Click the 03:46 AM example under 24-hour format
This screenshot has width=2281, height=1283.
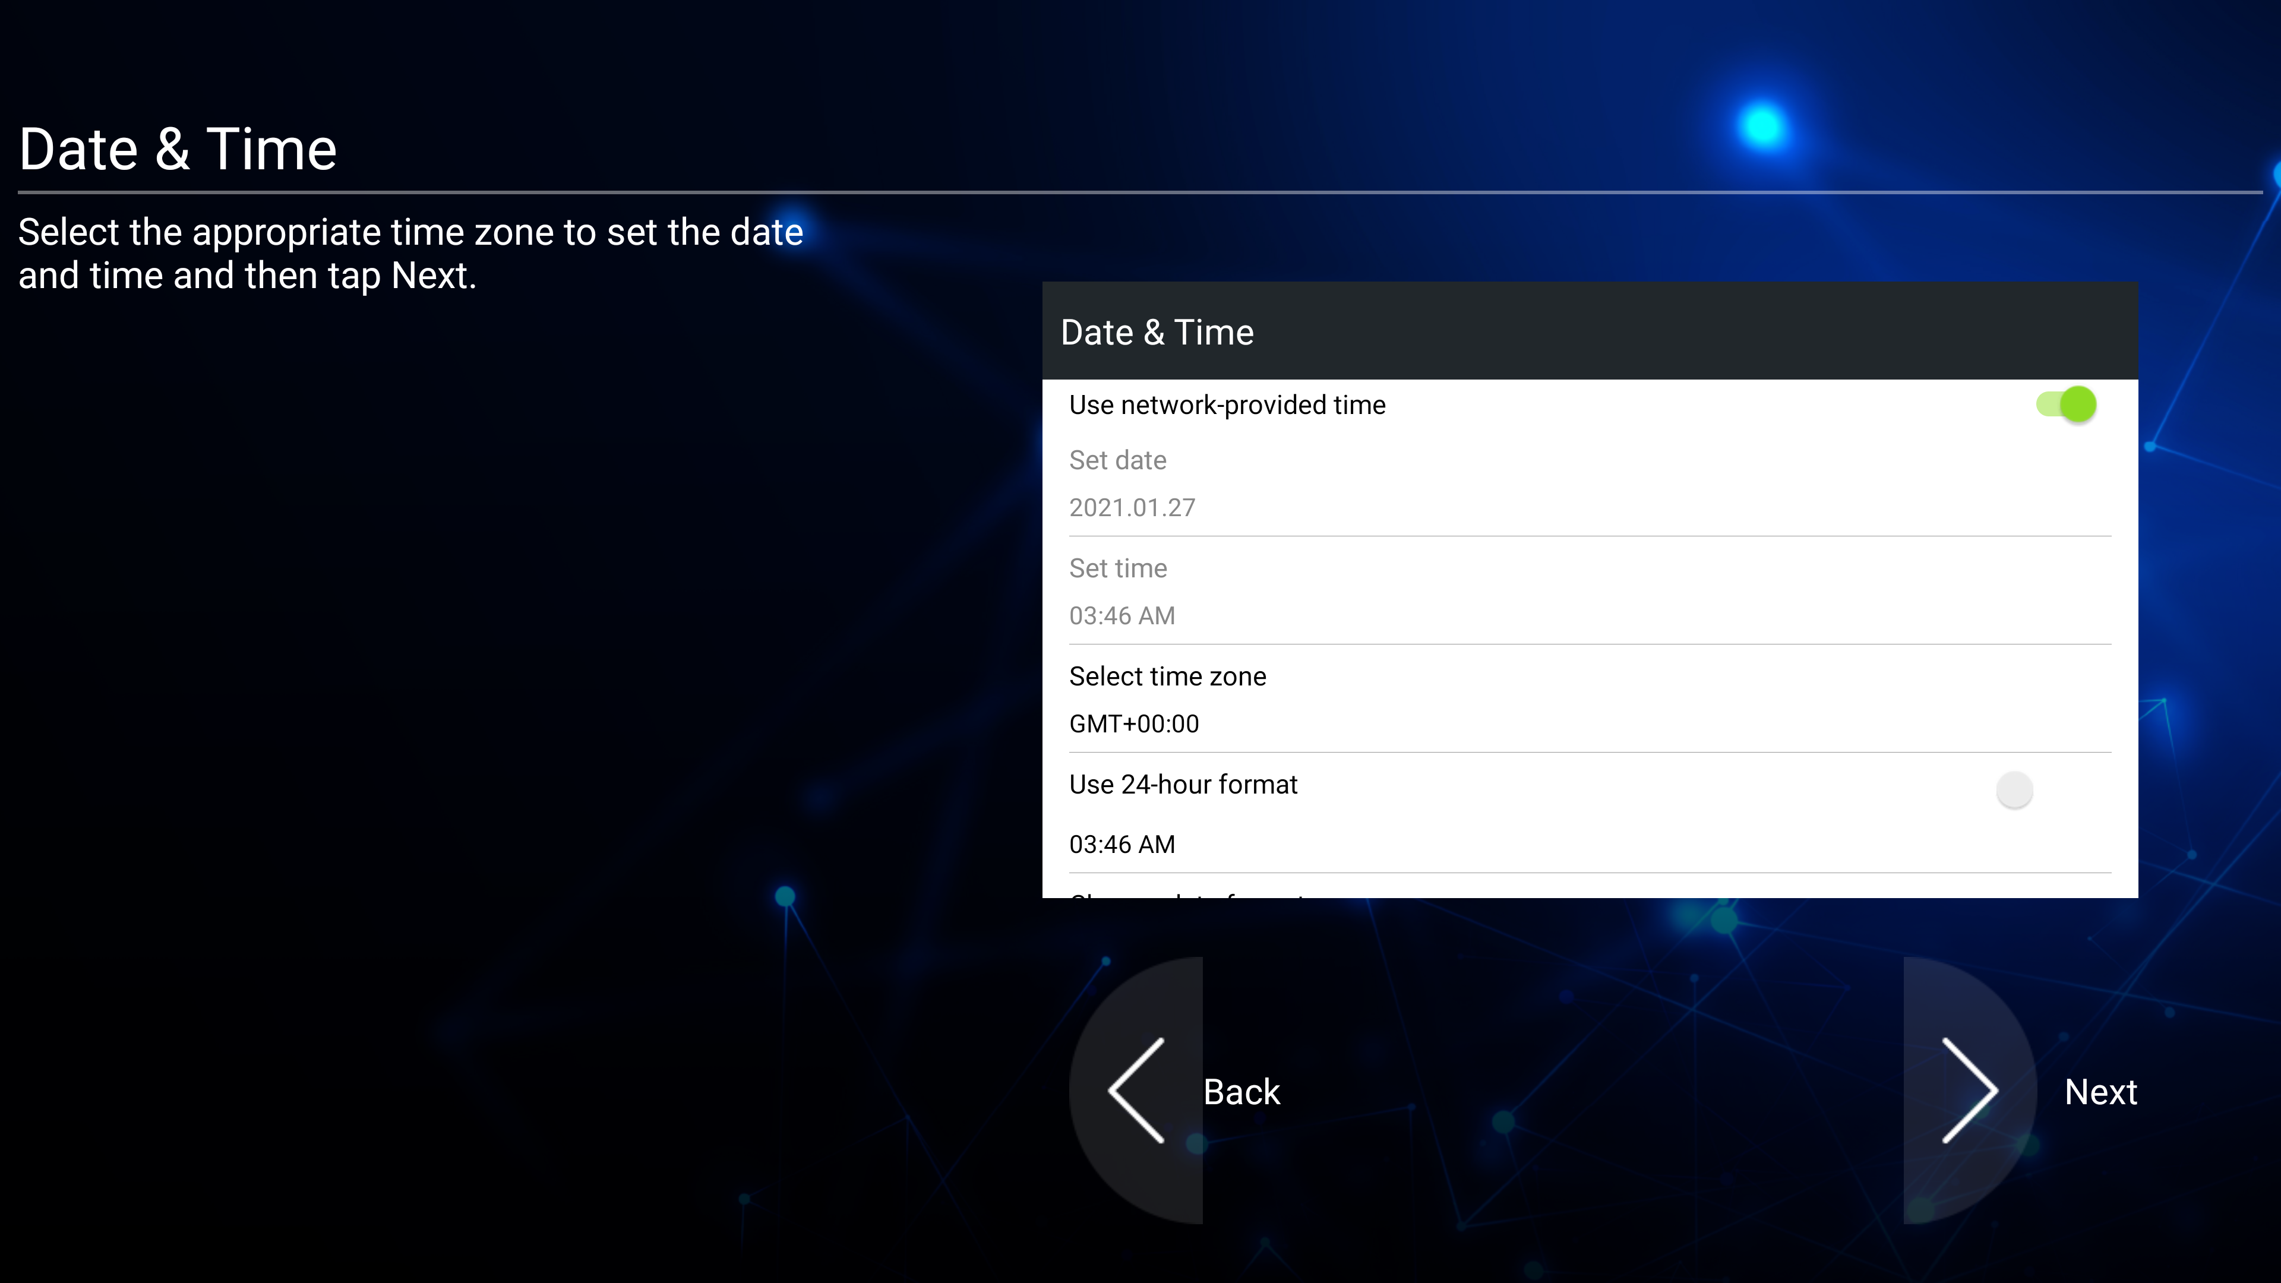(1122, 845)
